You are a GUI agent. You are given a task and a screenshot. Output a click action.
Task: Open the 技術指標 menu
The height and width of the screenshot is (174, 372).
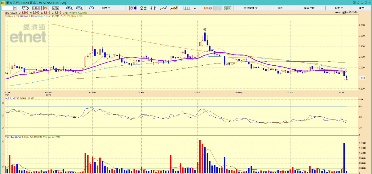250,8
